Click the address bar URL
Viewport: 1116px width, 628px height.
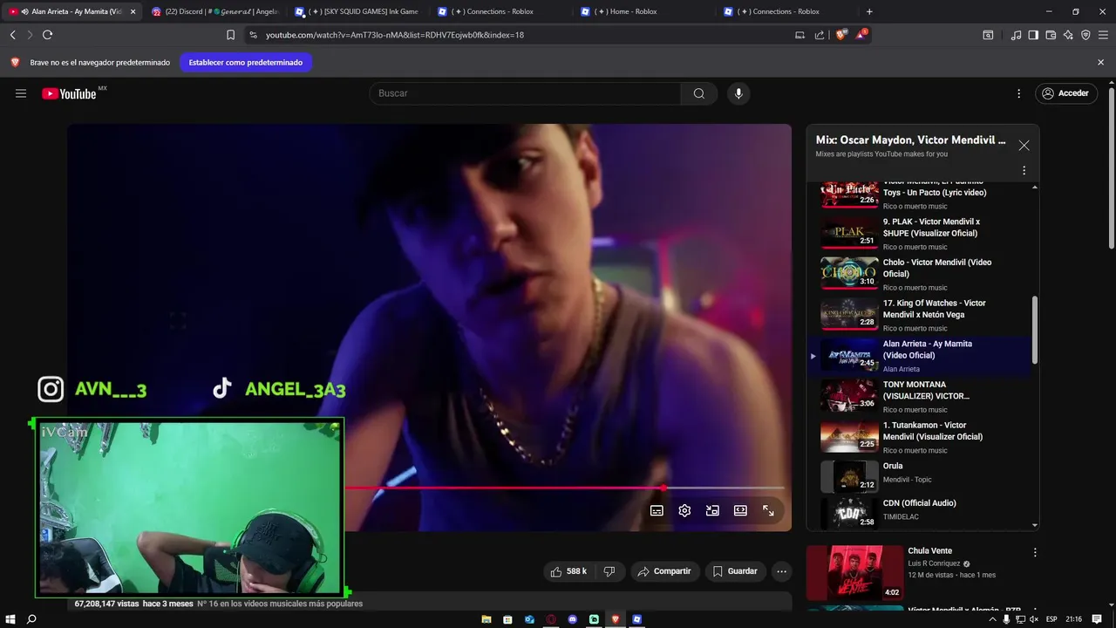click(x=395, y=35)
